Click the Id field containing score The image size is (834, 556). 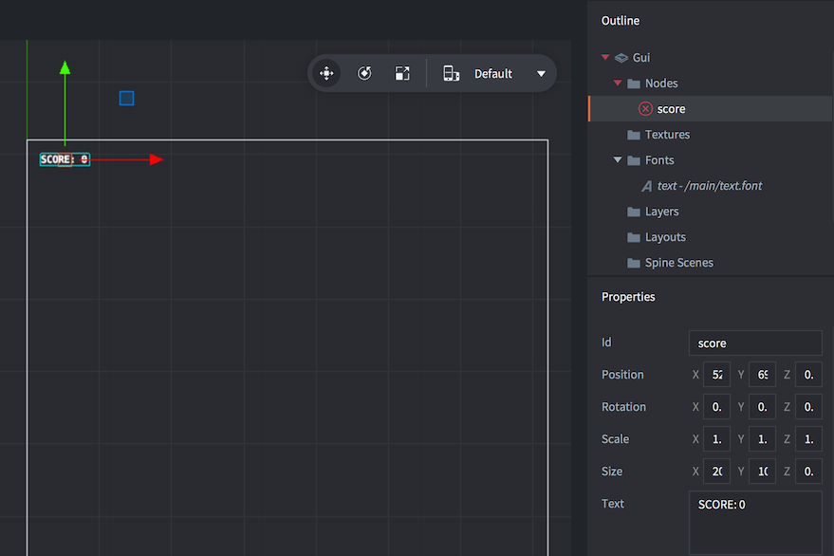click(x=754, y=343)
